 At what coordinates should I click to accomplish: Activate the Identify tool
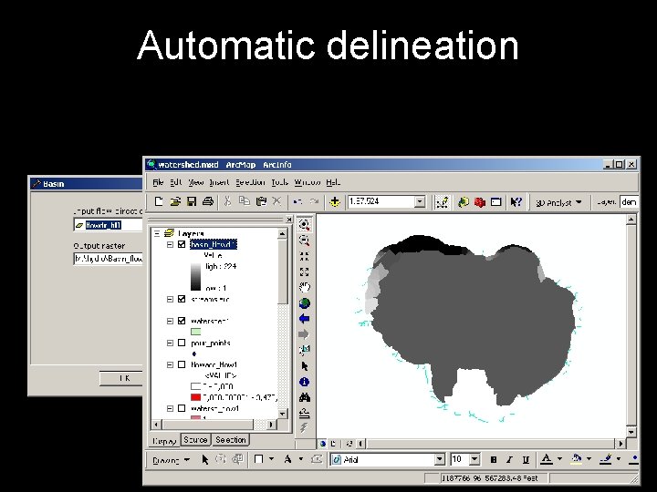click(x=305, y=382)
